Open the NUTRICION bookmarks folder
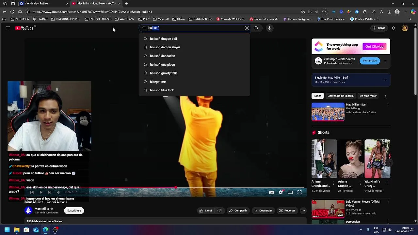418x235 pixels. click(20, 19)
